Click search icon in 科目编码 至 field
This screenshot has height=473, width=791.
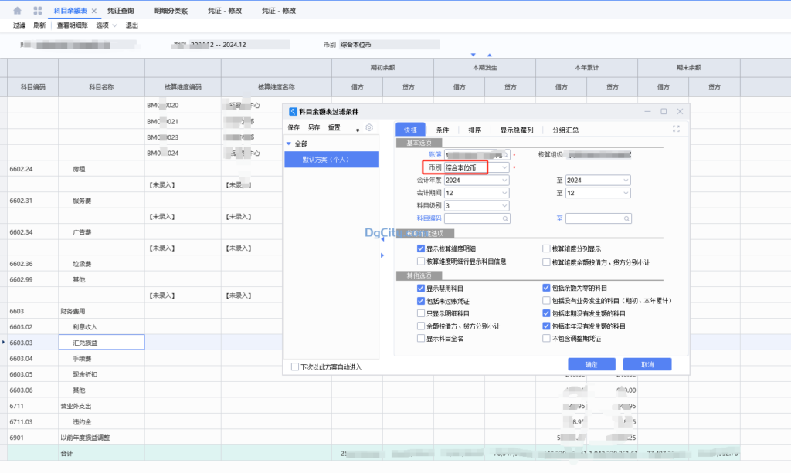pos(626,218)
